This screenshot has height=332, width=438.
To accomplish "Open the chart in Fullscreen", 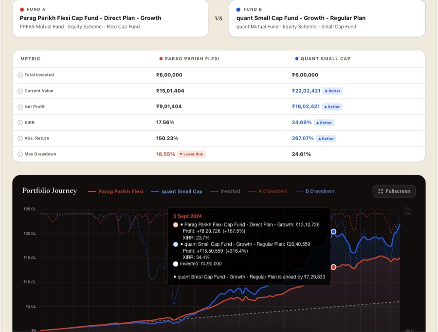I will coord(394,191).
